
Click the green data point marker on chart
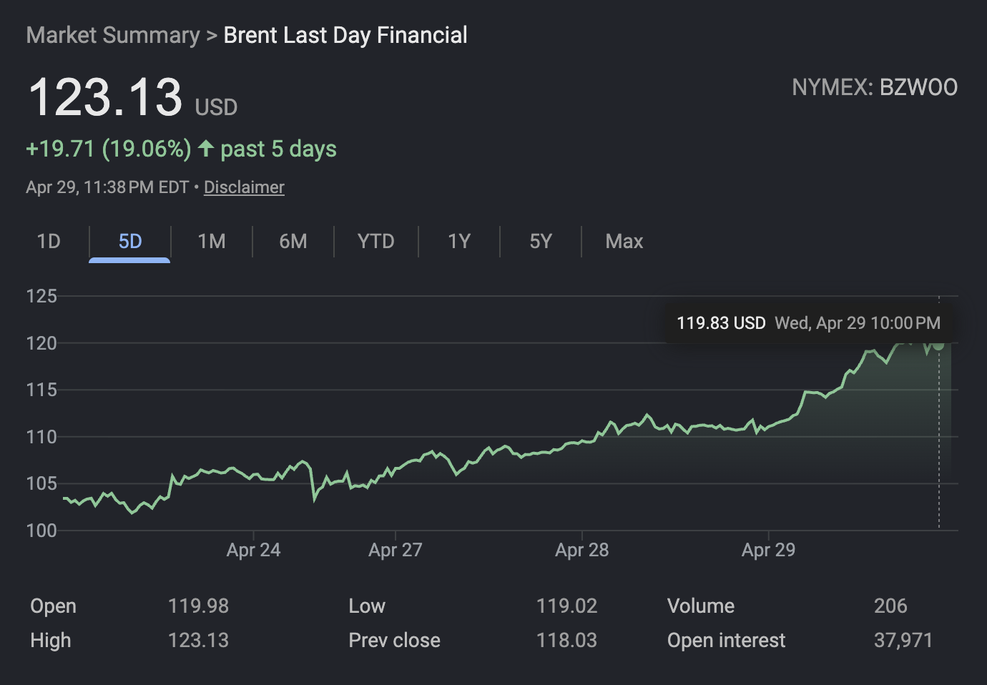tap(938, 344)
